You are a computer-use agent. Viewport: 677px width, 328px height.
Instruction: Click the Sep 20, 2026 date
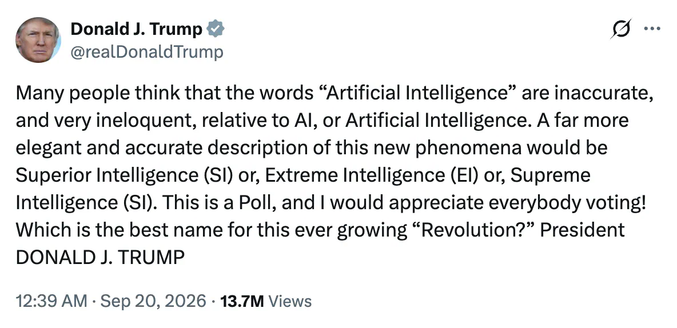(x=153, y=301)
